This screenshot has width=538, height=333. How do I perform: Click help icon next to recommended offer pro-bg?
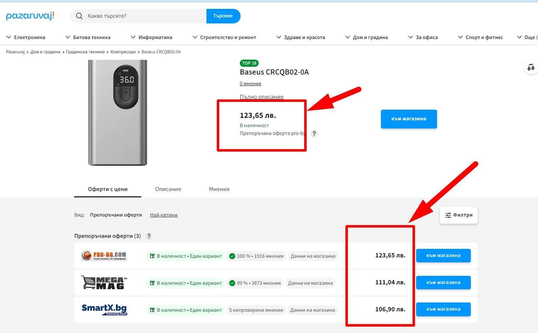(x=314, y=134)
